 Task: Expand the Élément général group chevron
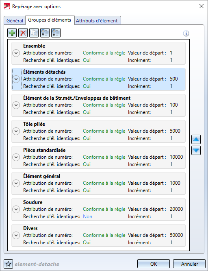coord(16,183)
